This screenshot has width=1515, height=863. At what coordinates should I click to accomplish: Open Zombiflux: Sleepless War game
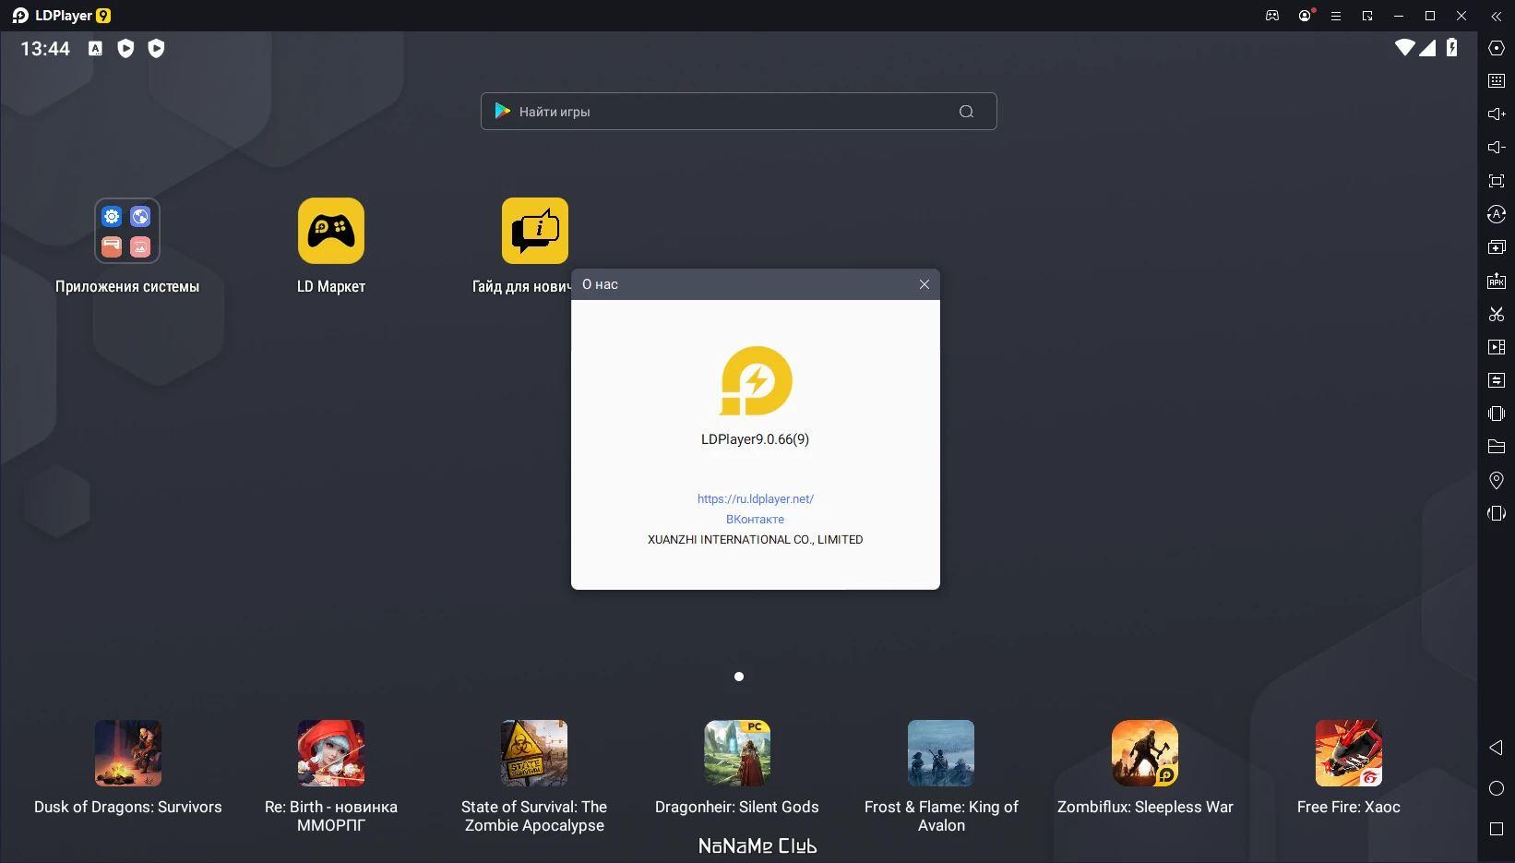click(x=1145, y=753)
